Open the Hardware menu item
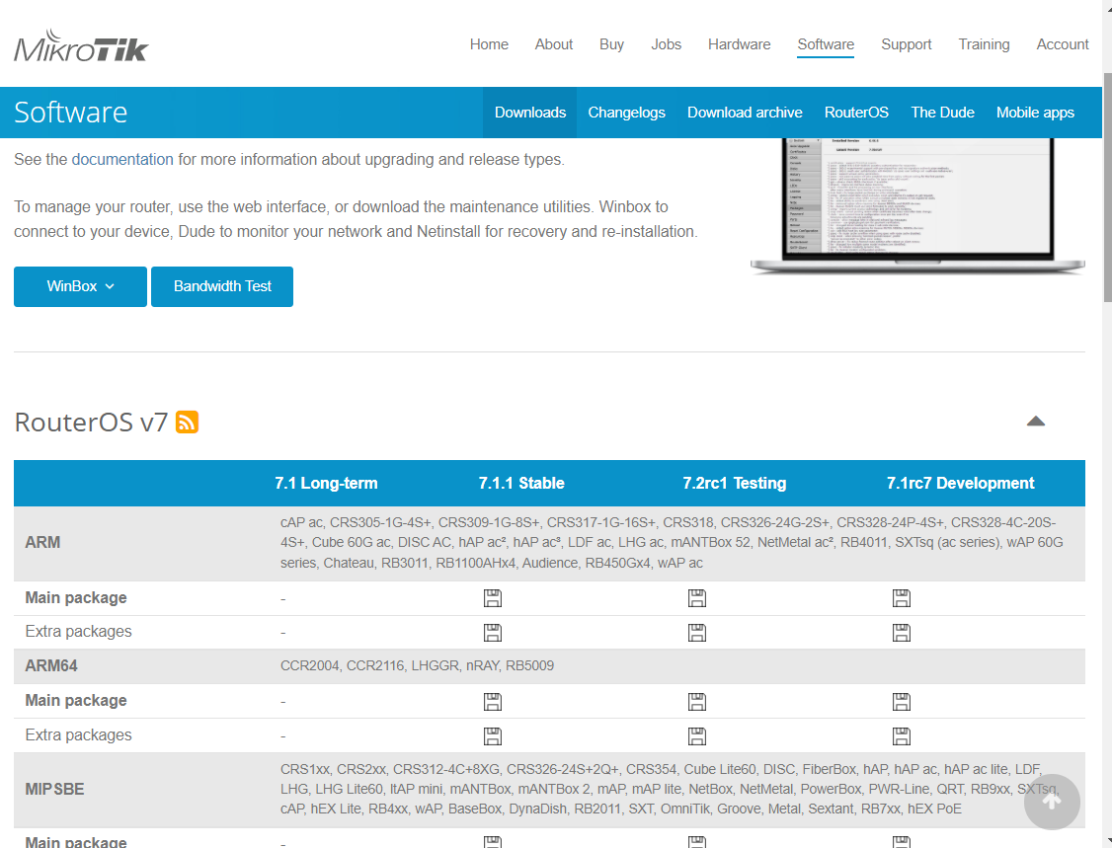The height and width of the screenshot is (848, 1112). coord(739,44)
